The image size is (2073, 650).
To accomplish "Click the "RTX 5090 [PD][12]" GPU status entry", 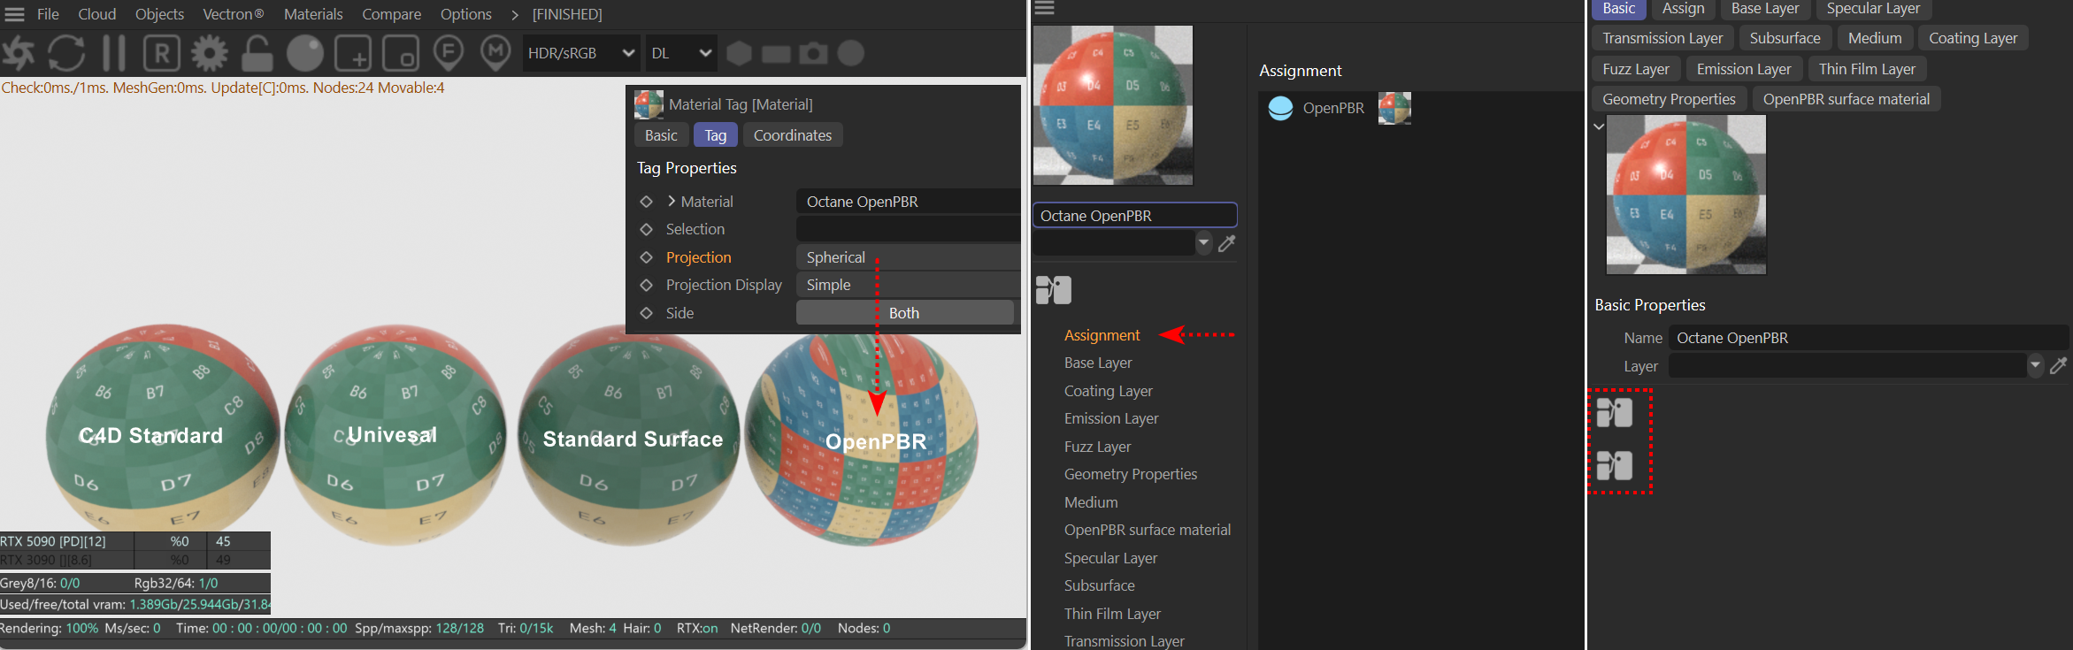I will 53,541.
